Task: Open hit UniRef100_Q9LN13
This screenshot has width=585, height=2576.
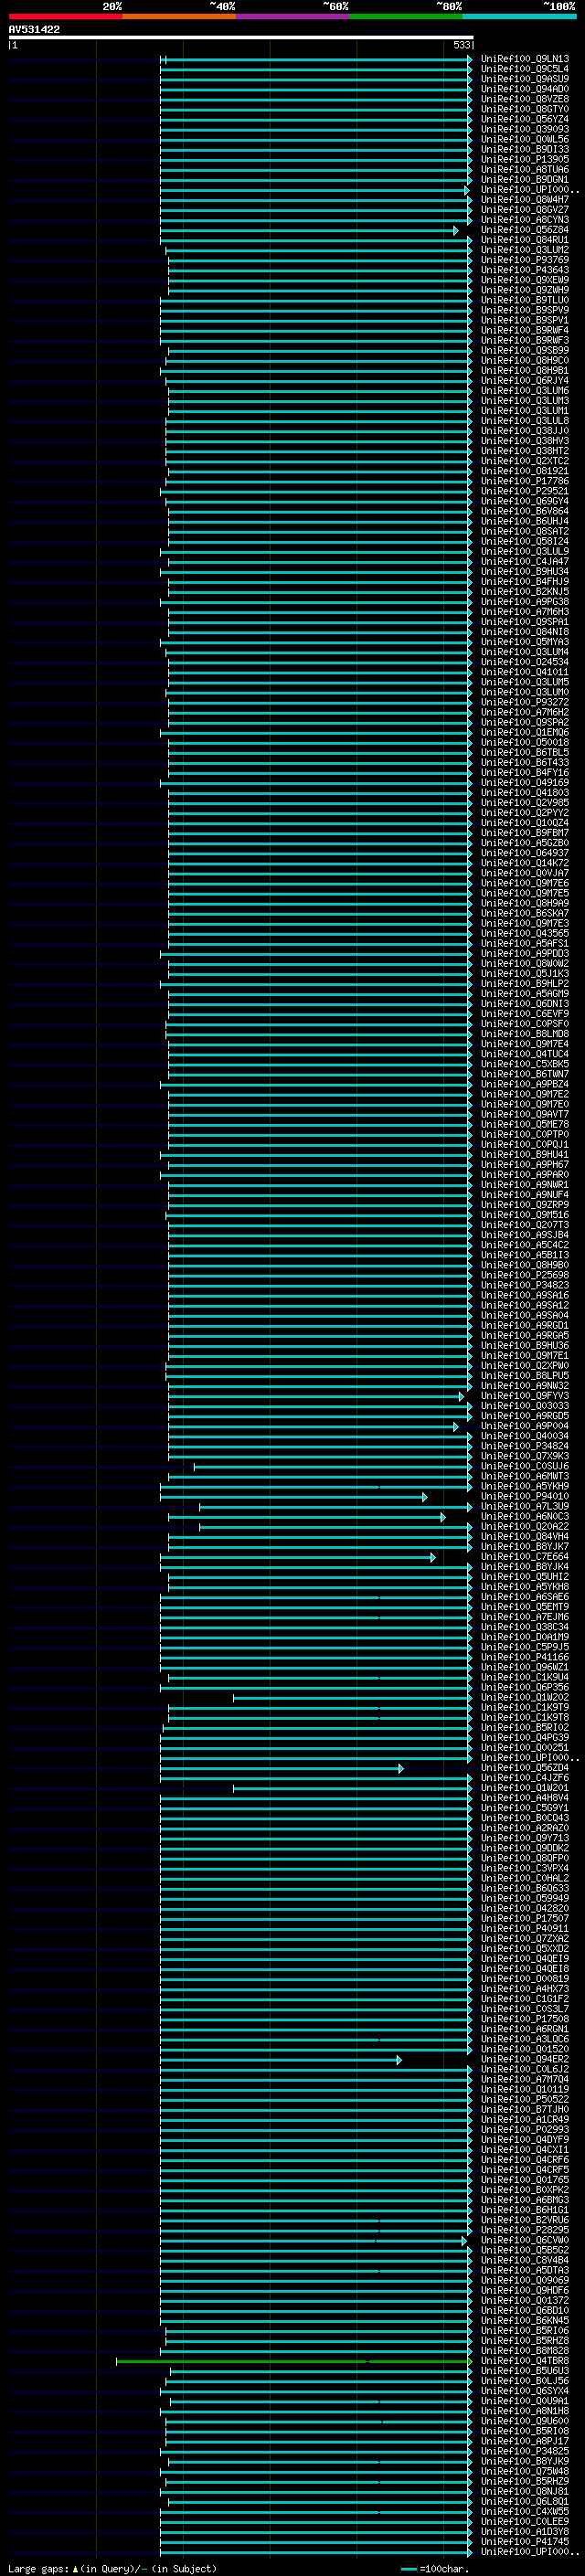Action: [x=525, y=59]
